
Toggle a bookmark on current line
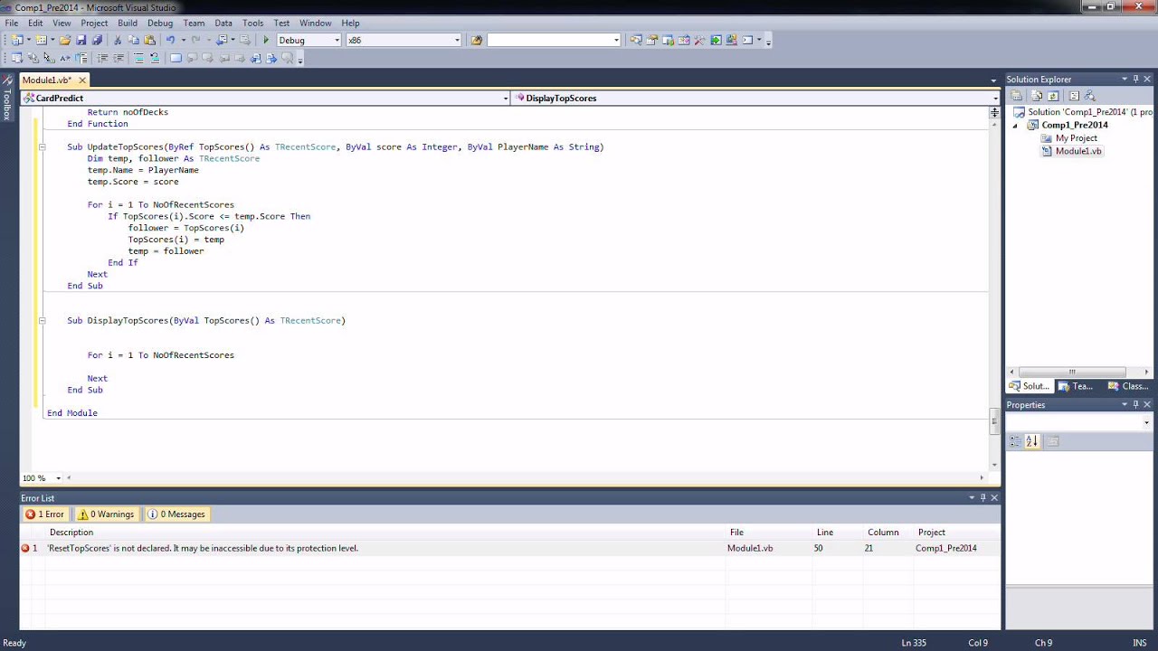pos(176,58)
